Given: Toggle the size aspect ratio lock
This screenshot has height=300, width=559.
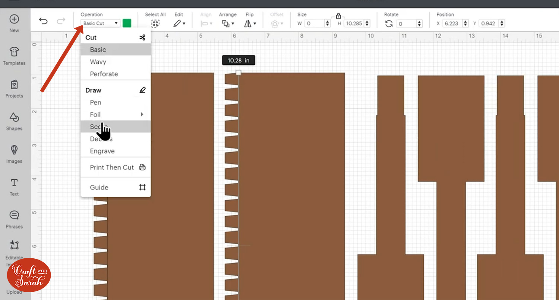Looking at the screenshot, I should [x=338, y=16].
